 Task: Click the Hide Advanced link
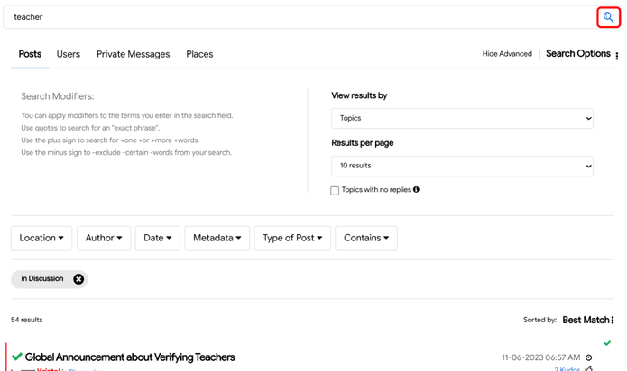pyautogui.click(x=507, y=54)
